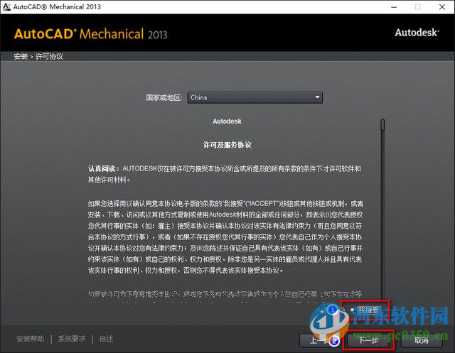Screen dimensions: 455x353
Task: Click the 许可及服务协议 heading text
Action: 227,145
